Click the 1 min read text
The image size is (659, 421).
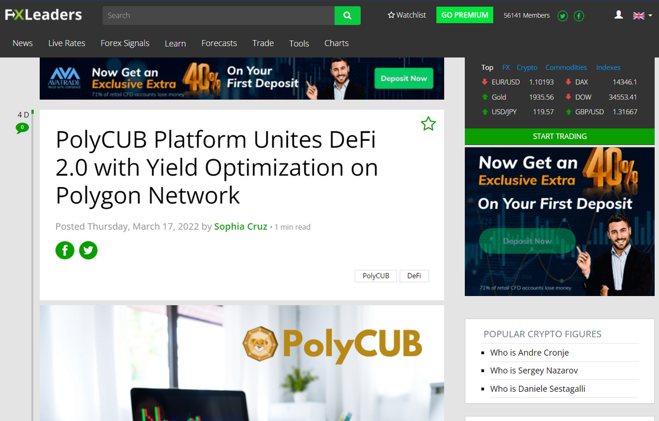(292, 227)
